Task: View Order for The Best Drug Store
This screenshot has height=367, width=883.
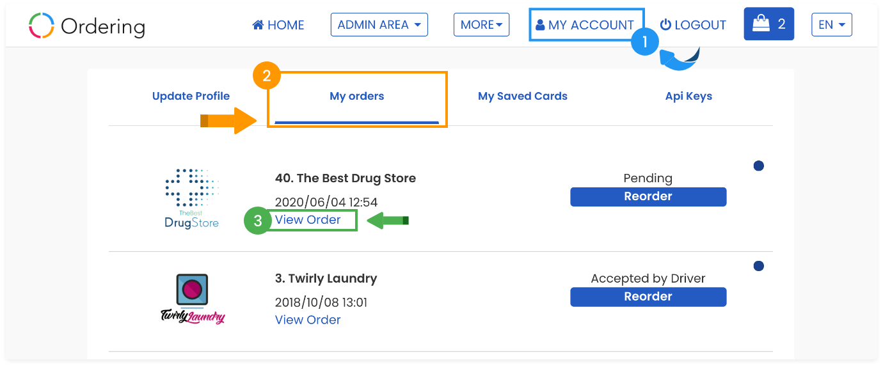Action: (x=308, y=219)
